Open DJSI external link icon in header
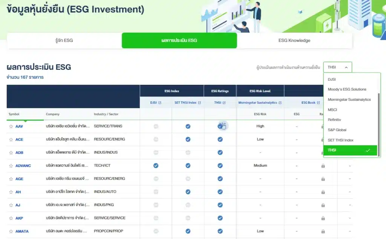Screen dimensions: 386x239 point(160,103)
